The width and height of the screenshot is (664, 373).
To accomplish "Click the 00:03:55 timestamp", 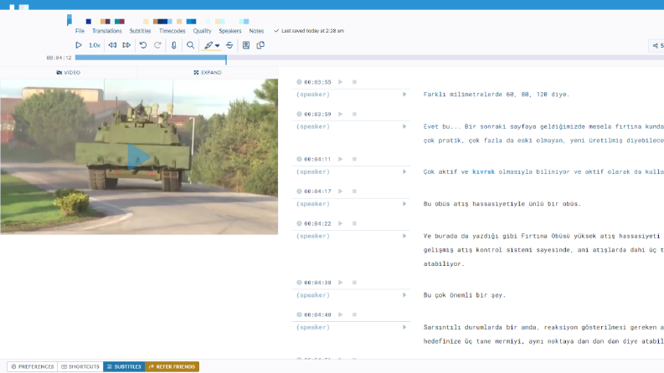I will point(317,82).
